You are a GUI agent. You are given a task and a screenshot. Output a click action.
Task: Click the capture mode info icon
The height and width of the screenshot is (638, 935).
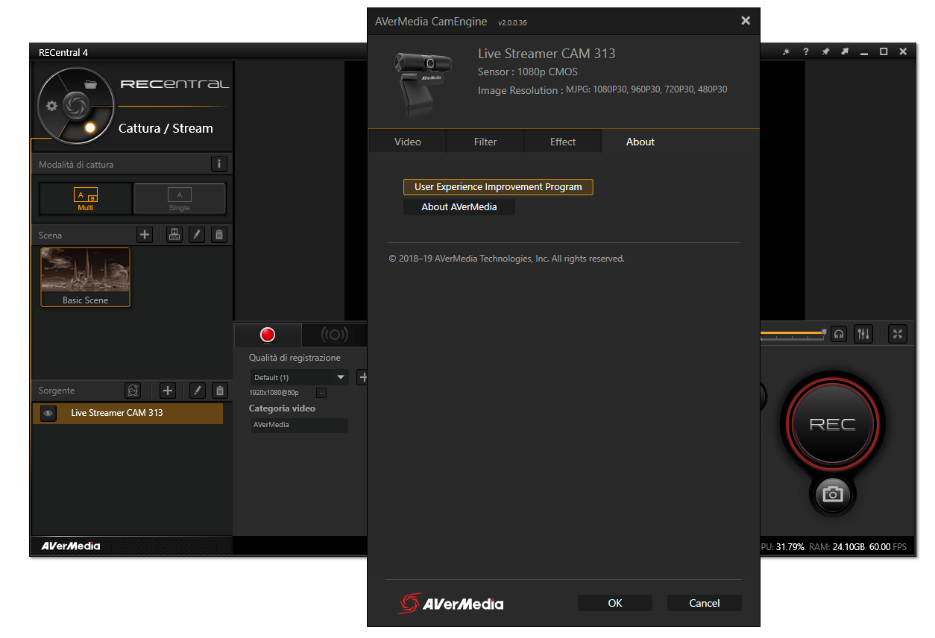point(218,164)
